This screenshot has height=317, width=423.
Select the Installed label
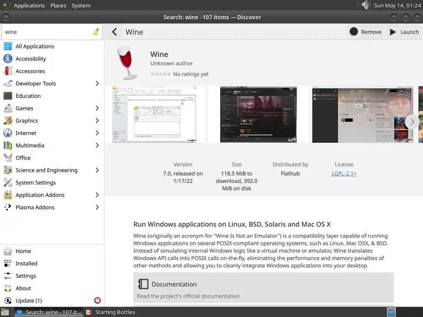[26, 264]
